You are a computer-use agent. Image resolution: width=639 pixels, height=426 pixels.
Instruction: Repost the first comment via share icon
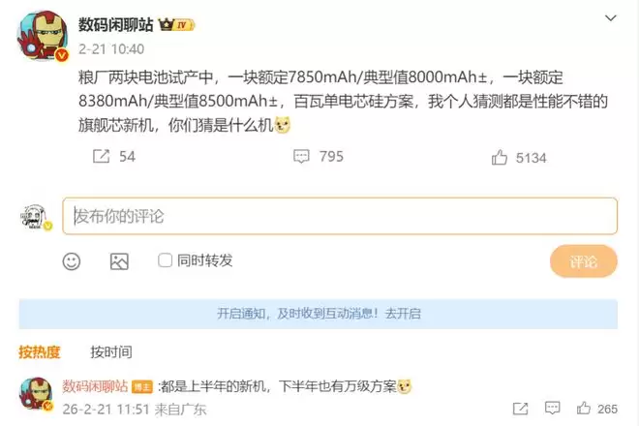click(x=521, y=409)
